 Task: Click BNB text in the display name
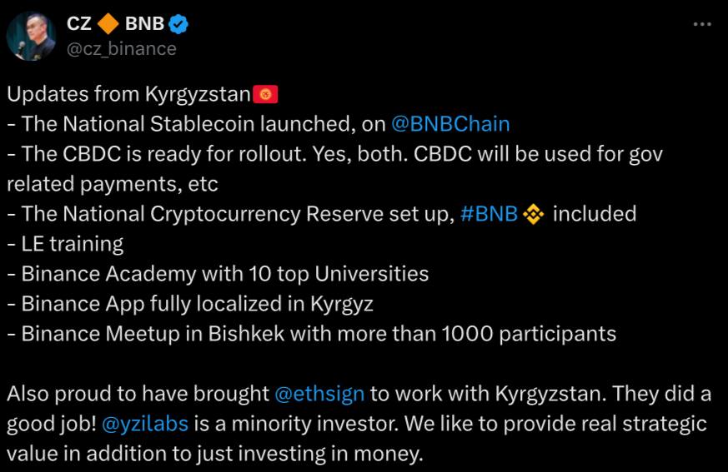144,24
